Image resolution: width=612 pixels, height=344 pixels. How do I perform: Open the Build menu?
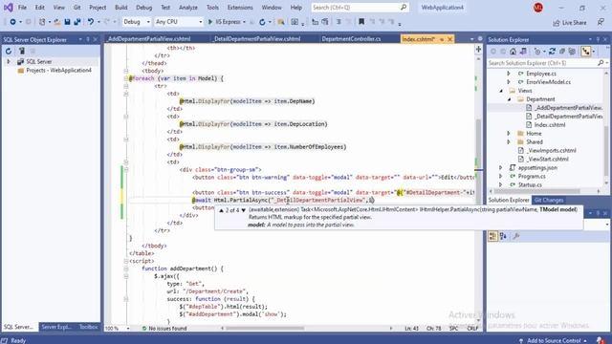(x=121, y=8)
